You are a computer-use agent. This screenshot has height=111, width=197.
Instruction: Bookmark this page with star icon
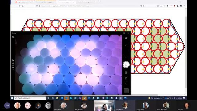click(144, 6)
